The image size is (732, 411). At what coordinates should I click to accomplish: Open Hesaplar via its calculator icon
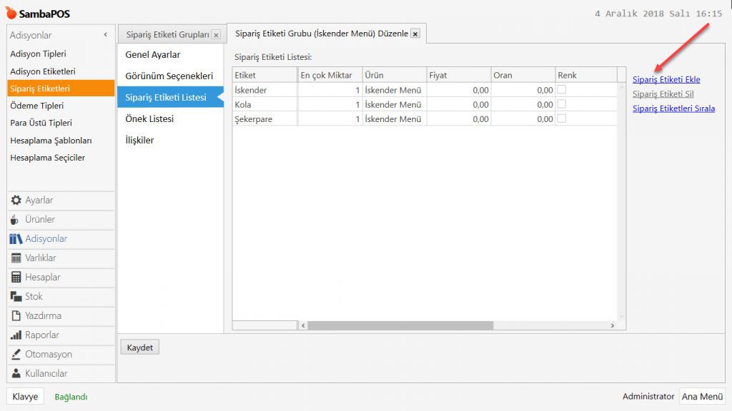16,278
